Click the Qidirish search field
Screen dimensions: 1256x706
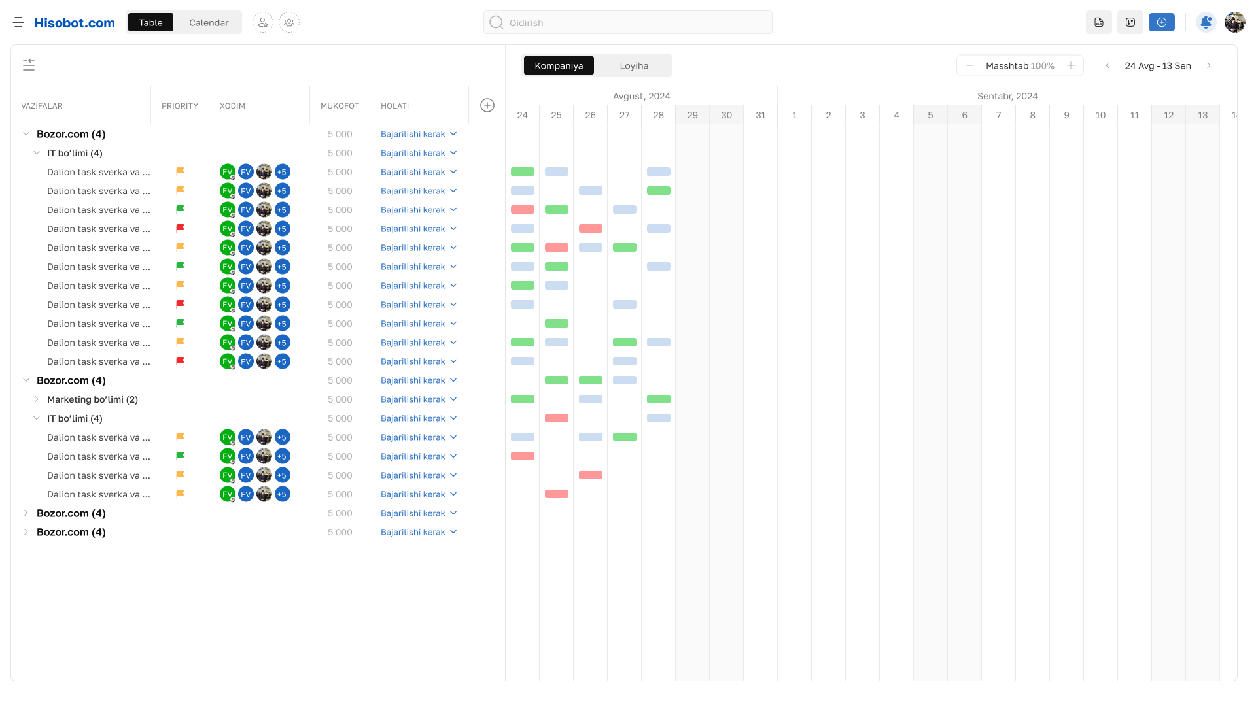[628, 22]
